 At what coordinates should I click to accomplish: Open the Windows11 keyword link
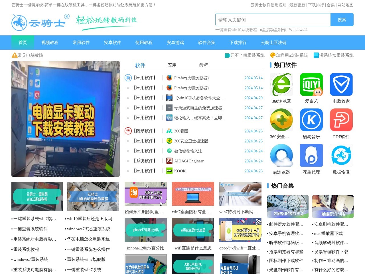(298, 29)
